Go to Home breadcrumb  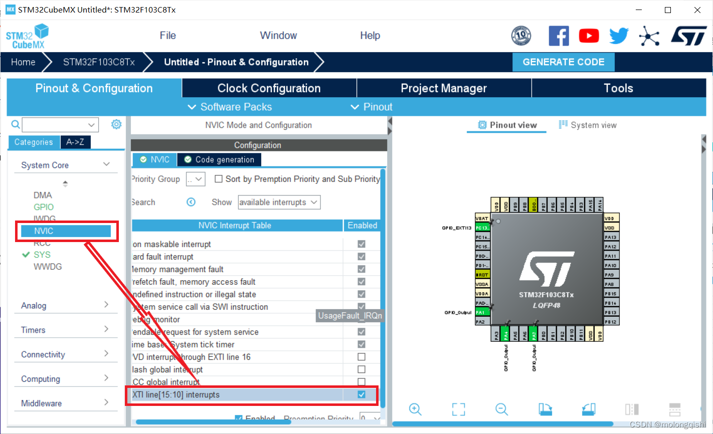tap(23, 62)
